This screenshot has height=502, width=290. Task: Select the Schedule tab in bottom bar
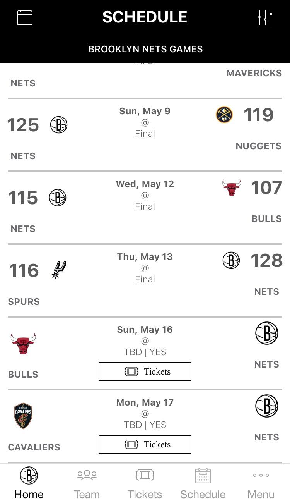pos(203,483)
